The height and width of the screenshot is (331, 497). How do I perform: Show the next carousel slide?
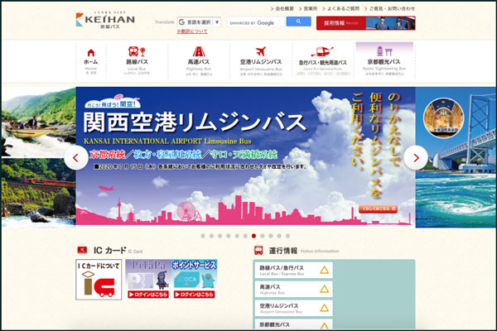tap(416, 156)
